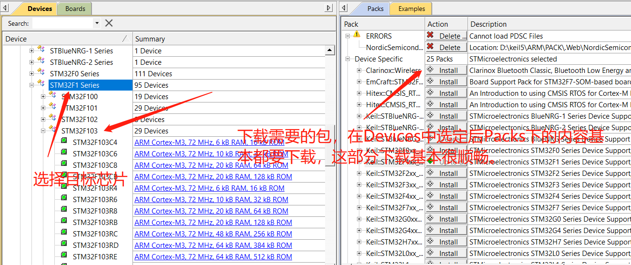Clear the search box with the X icon
This screenshot has height=265, width=631.
[109, 23]
